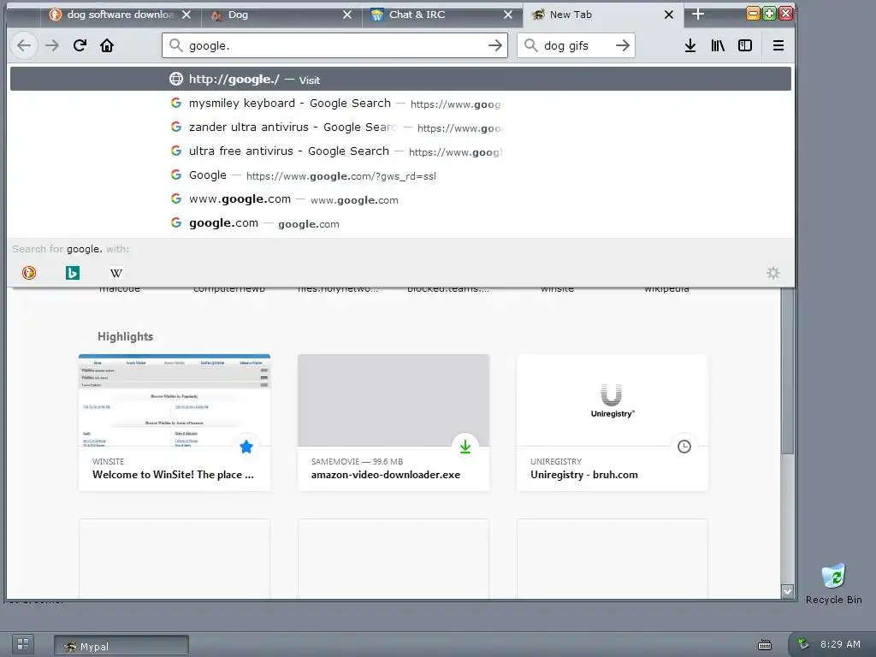
Task: Click the forward navigation arrow
Action: click(x=52, y=46)
